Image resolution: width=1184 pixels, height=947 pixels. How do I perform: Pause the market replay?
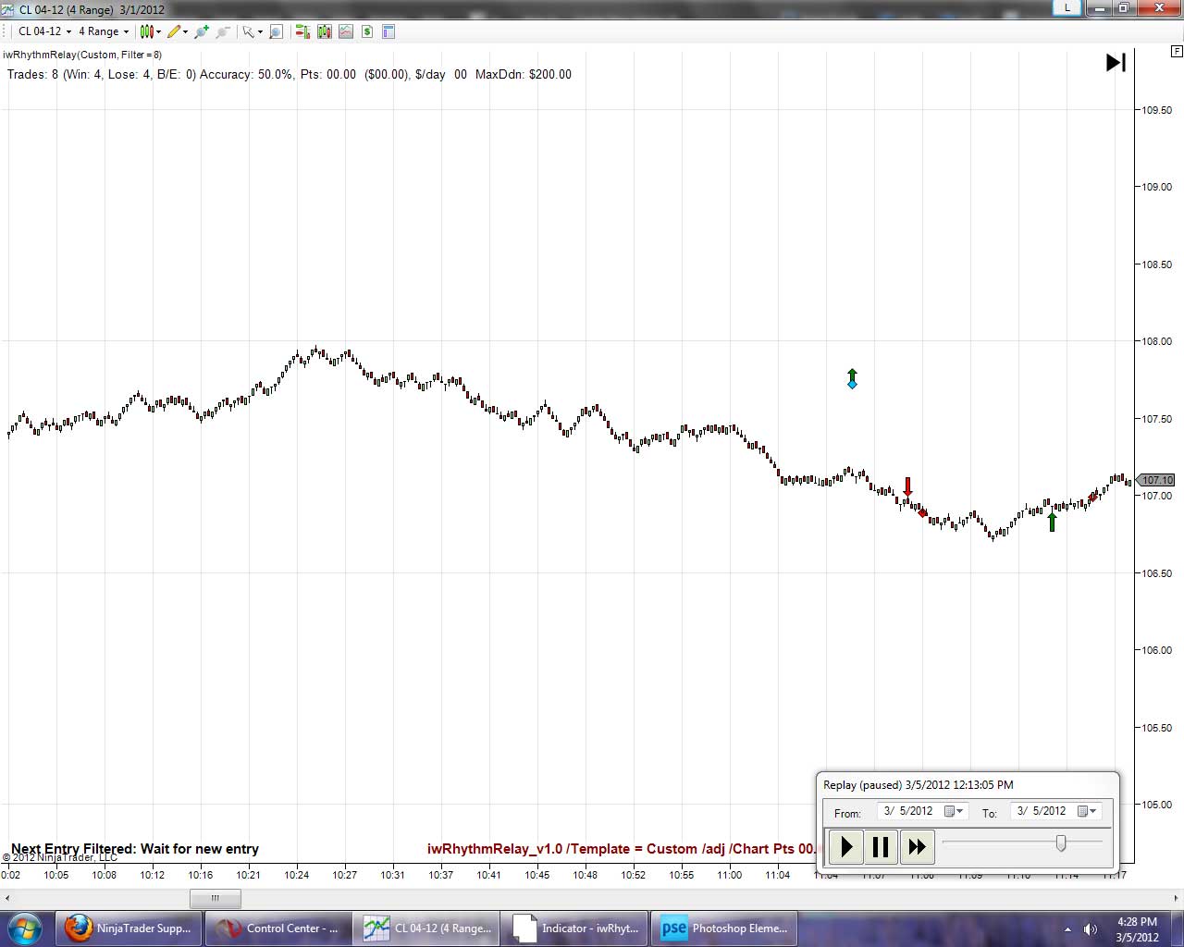[881, 846]
